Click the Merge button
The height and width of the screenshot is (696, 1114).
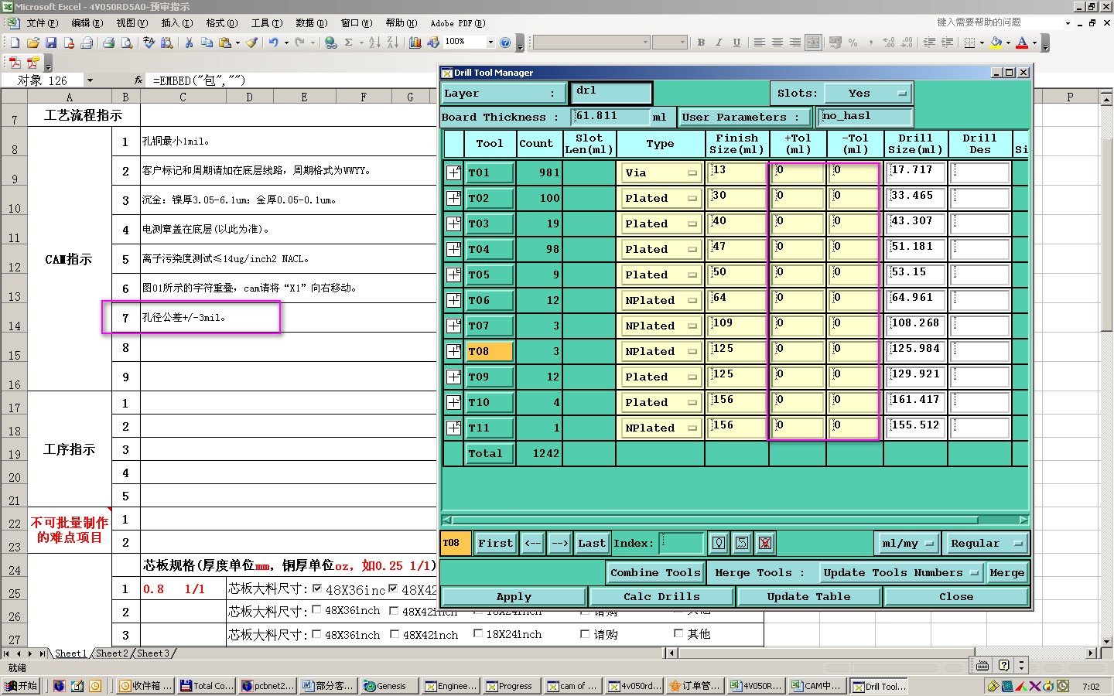pyautogui.click(x=1007, y=572)
